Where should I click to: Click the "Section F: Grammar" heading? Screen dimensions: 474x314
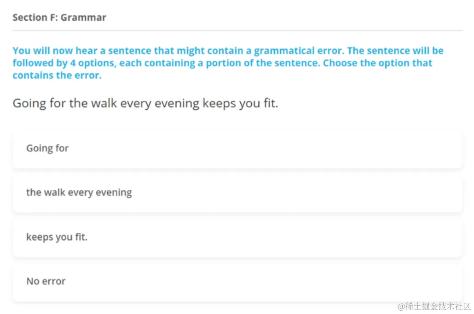click(x=59, y=18)
